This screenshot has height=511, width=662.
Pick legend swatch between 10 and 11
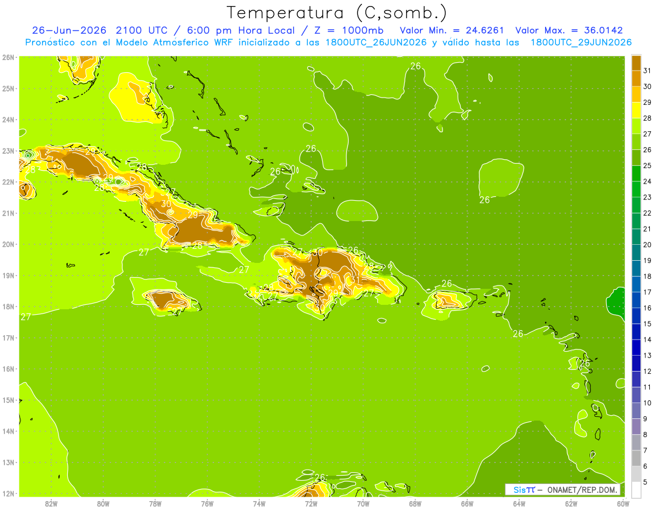[637, 395]
